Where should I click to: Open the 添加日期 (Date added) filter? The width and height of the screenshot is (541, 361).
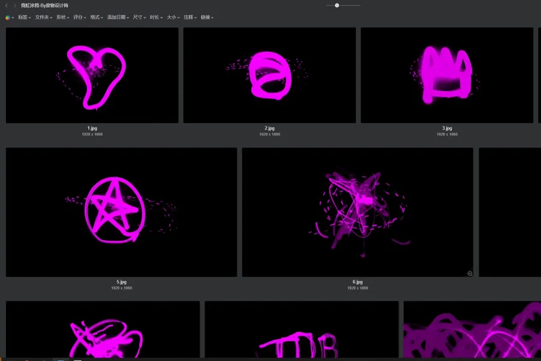(x=118, y=17)
